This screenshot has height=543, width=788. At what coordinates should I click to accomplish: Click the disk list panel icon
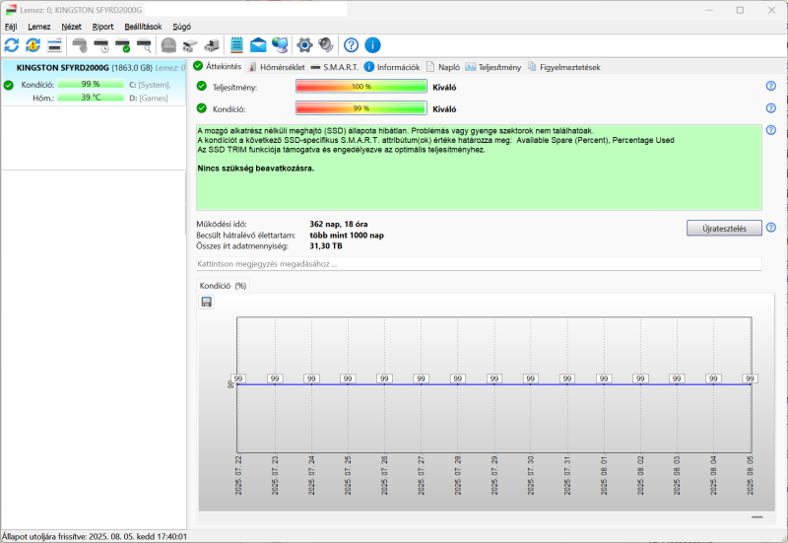(x=54, y=45)
